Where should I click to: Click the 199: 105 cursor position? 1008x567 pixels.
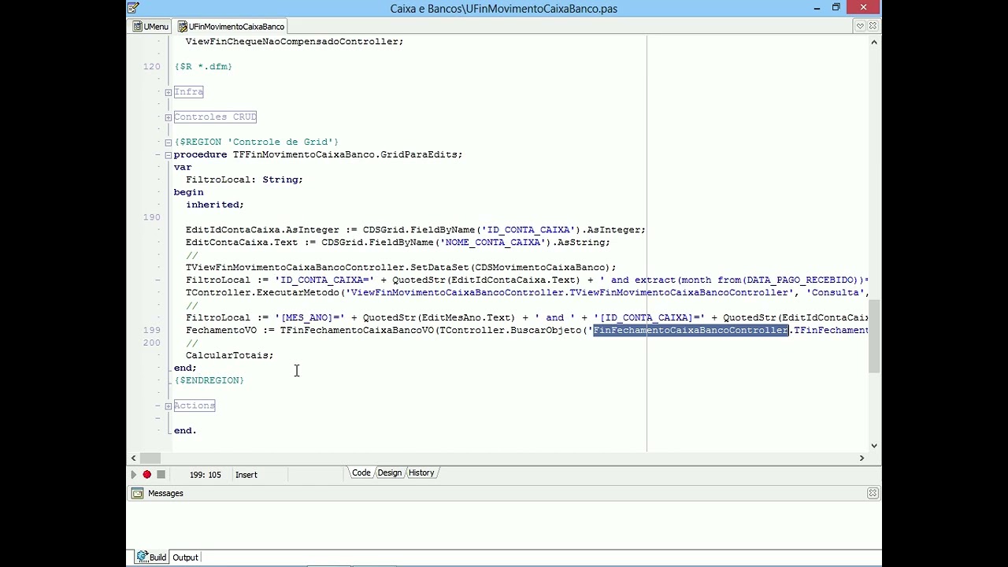205,475
